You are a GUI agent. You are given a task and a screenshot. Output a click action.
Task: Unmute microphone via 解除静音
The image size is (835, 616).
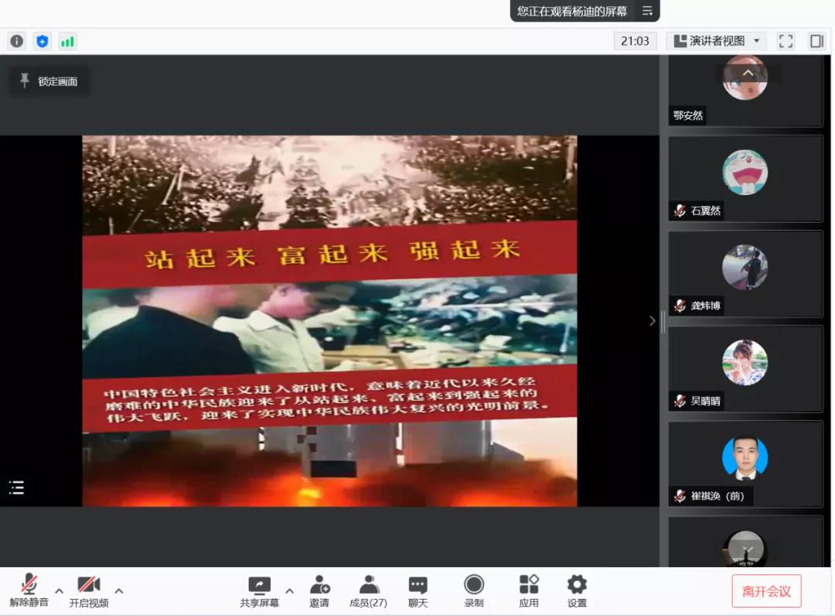pos(29,591)
